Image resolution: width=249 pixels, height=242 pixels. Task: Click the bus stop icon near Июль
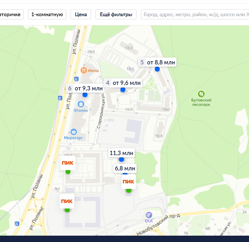[76, 79]
